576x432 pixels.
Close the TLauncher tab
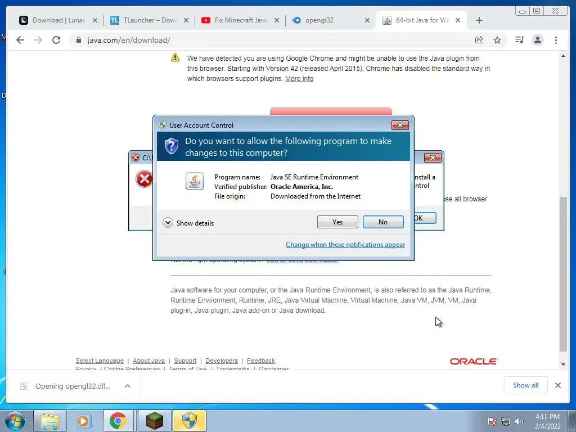pyautogui.click(x=186, y=20)
